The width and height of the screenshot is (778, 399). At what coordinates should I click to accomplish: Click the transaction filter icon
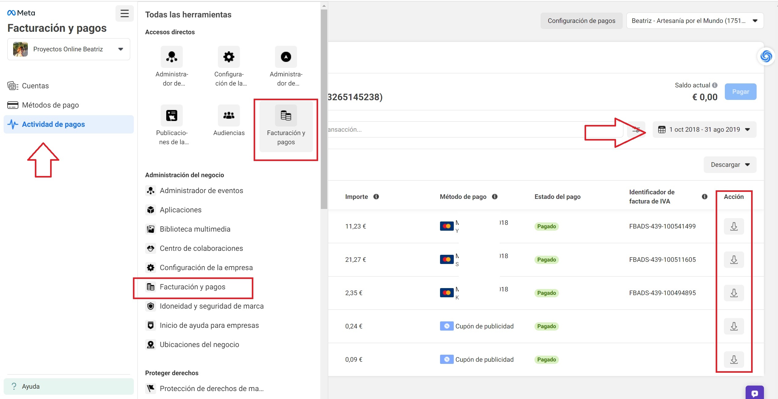tap(636, 130)
